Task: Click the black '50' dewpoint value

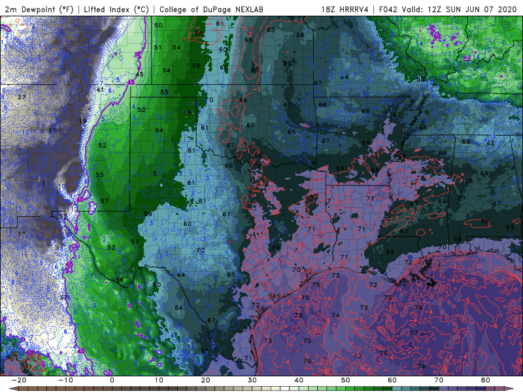Action: tap(158, 25)
